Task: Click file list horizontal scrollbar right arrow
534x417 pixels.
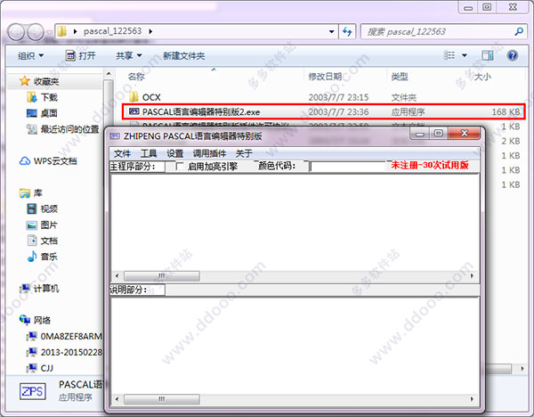Action: (x=522, y=369)
